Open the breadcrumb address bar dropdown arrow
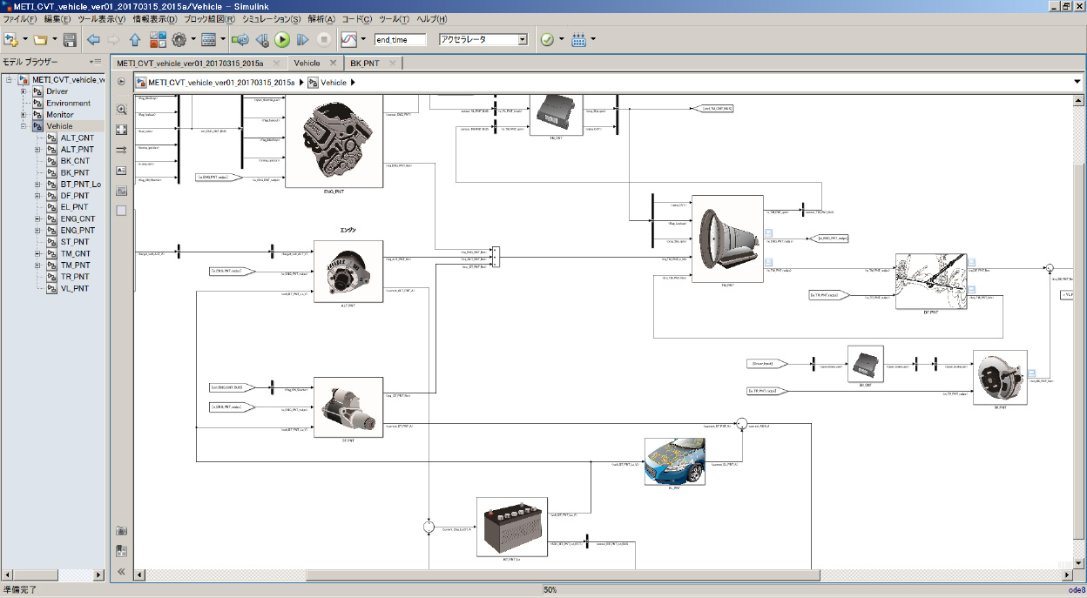The width and height of the screenshot is (1087, 598). [x=1077, y=82]
